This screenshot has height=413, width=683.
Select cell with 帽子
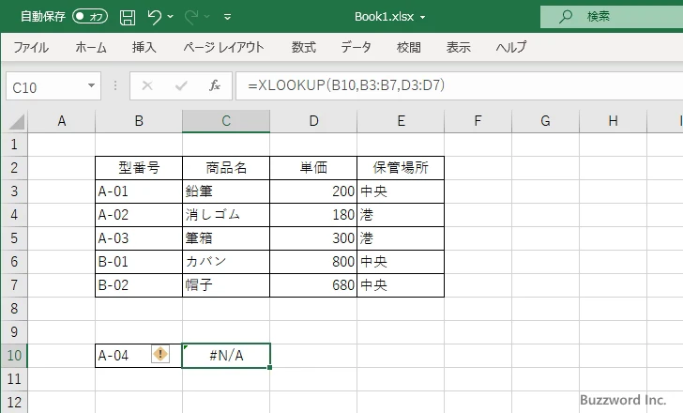coord(226,285)
